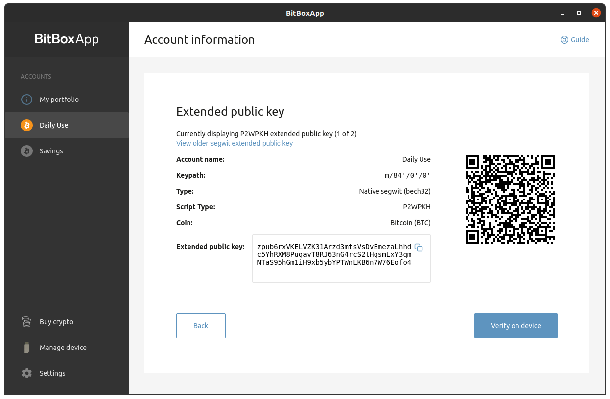Click the extended public key text field
Viewport: 610px width, 399px height.
coord(341,258)
